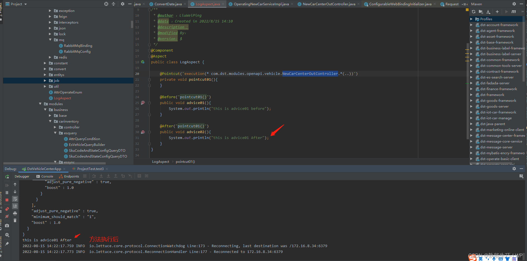Open the ConvertDate.java editor tab

click(167, 4)
